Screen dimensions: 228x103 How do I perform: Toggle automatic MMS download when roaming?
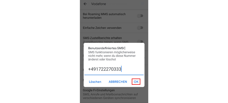coord(140,16)
